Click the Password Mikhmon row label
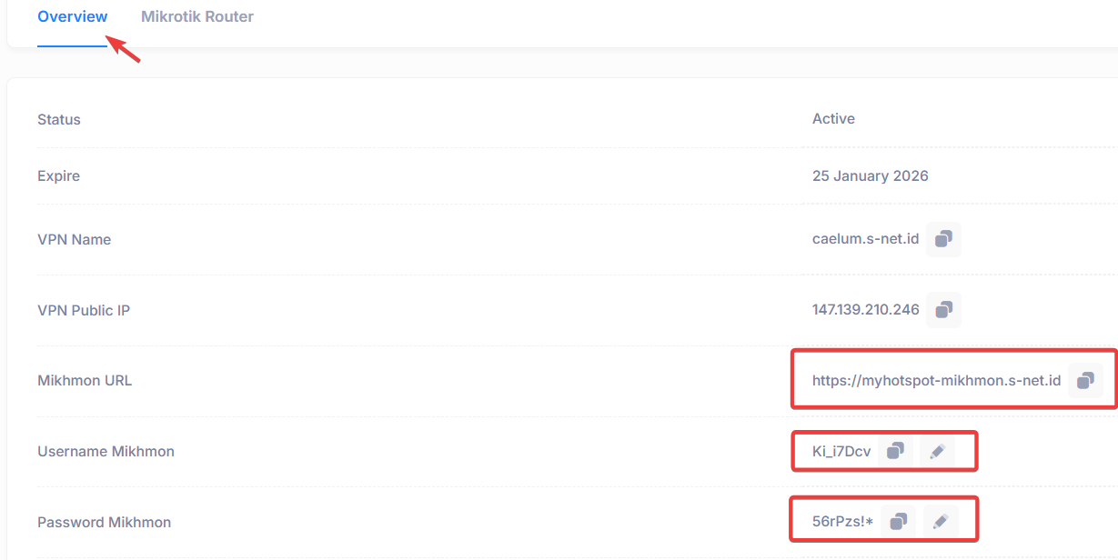 pyautogui.click(x=104, y=523)
